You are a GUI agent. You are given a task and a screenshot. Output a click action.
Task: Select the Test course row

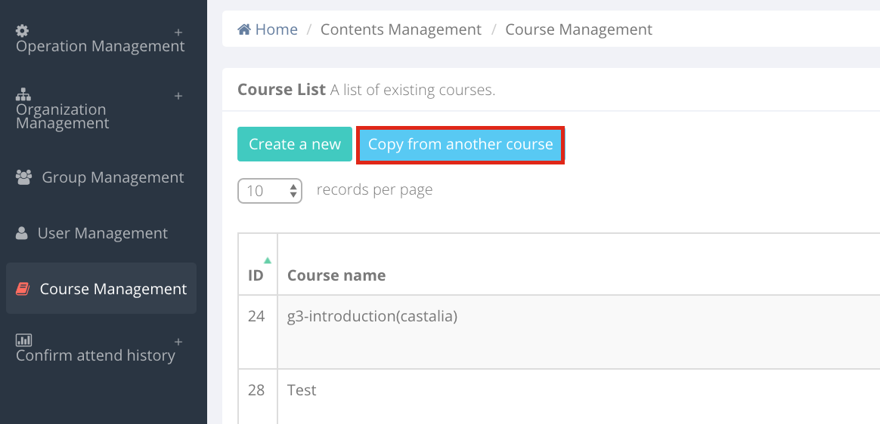pos(559,397)
